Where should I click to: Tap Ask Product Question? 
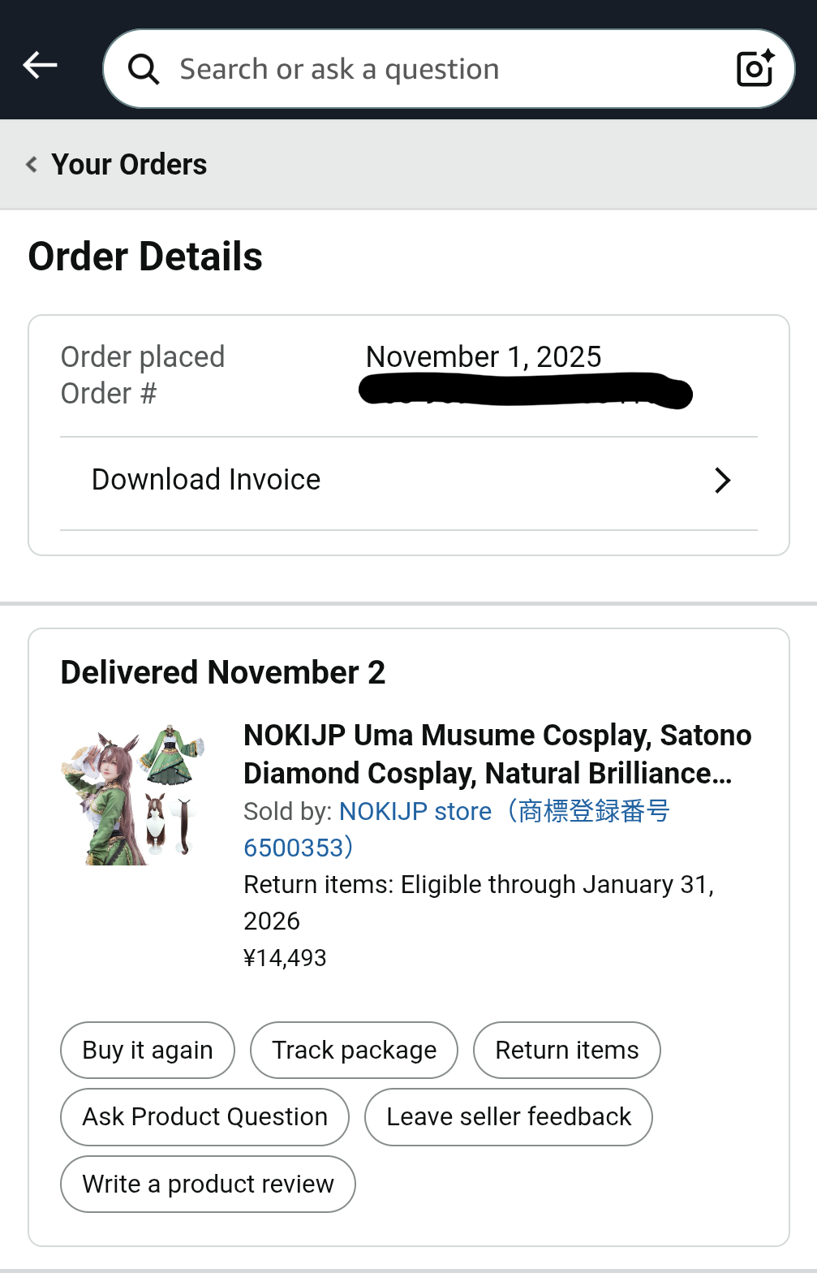point(204,1116)
